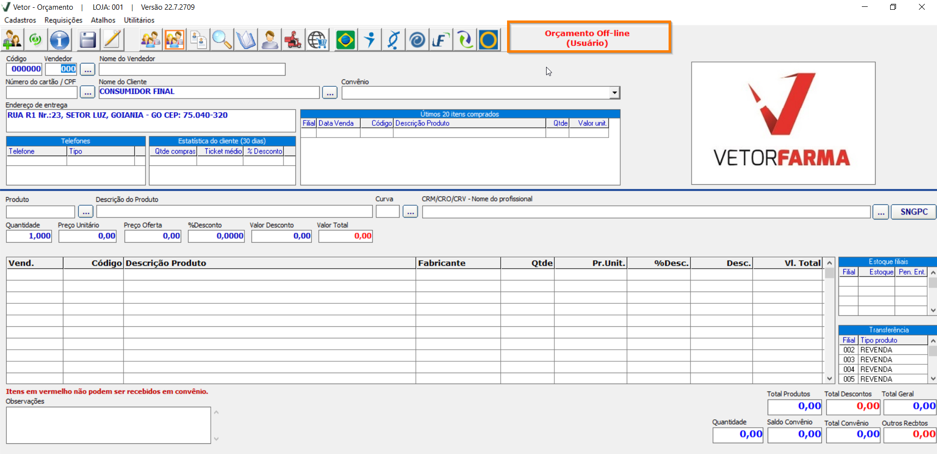
Task: Click the orange ring on blue icon
Action: pos(489,40)
